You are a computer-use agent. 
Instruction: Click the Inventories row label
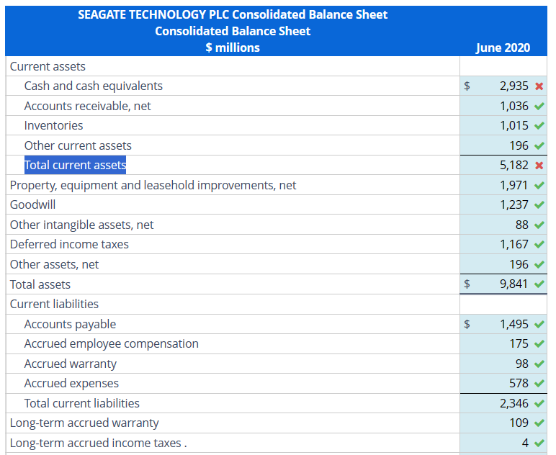(53, 125)
